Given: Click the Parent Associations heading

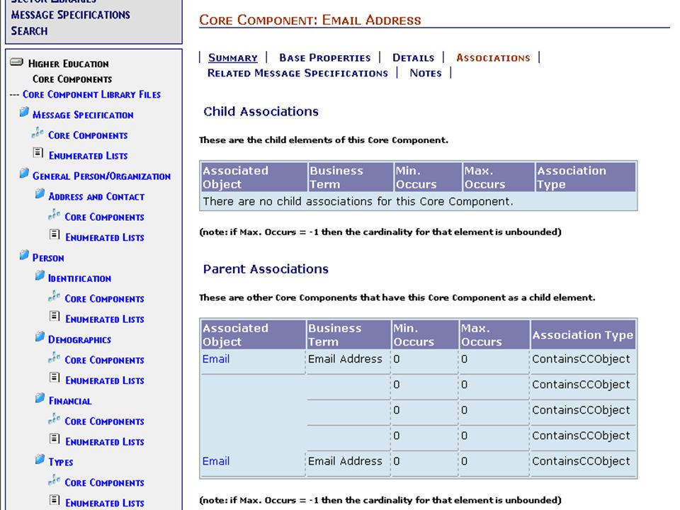Looking at the screenshot, I should tap(266, 269).
